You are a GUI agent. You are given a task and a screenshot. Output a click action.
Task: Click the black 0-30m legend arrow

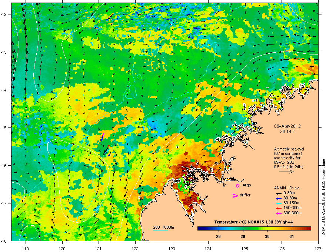pos(279,193)
